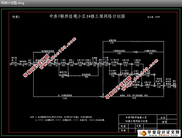
Task: Select the 竣工验收 activity label
Action: click(174, 82)
